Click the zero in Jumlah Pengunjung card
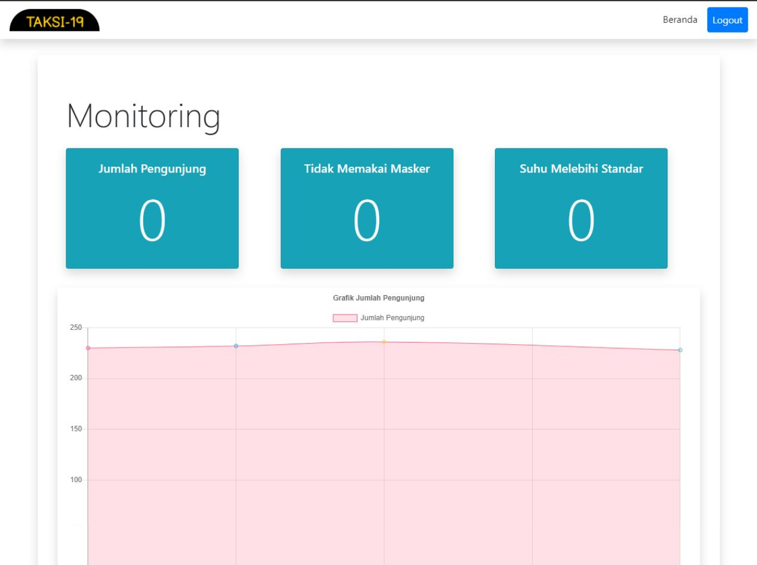 point(152,221)
